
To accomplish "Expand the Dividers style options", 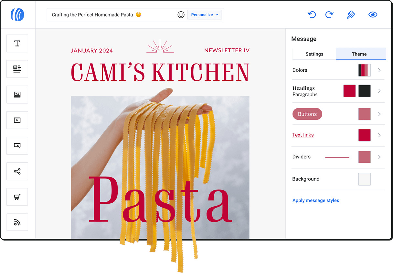I will pos(379,157).
